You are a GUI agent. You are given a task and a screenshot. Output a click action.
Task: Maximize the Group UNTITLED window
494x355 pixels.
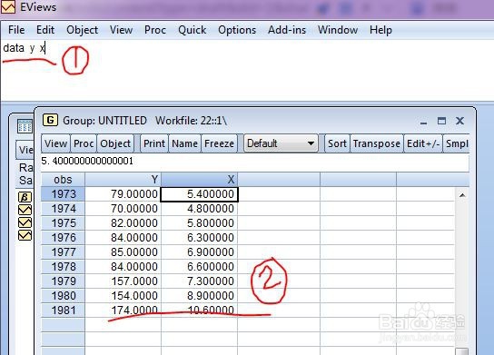click(x=441, y=121)
